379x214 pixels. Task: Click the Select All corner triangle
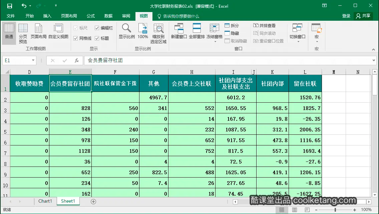click(7, 72)
